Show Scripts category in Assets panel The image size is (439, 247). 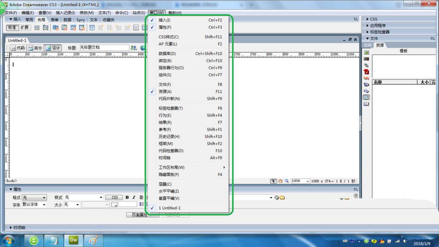click(x=366, y=91)
